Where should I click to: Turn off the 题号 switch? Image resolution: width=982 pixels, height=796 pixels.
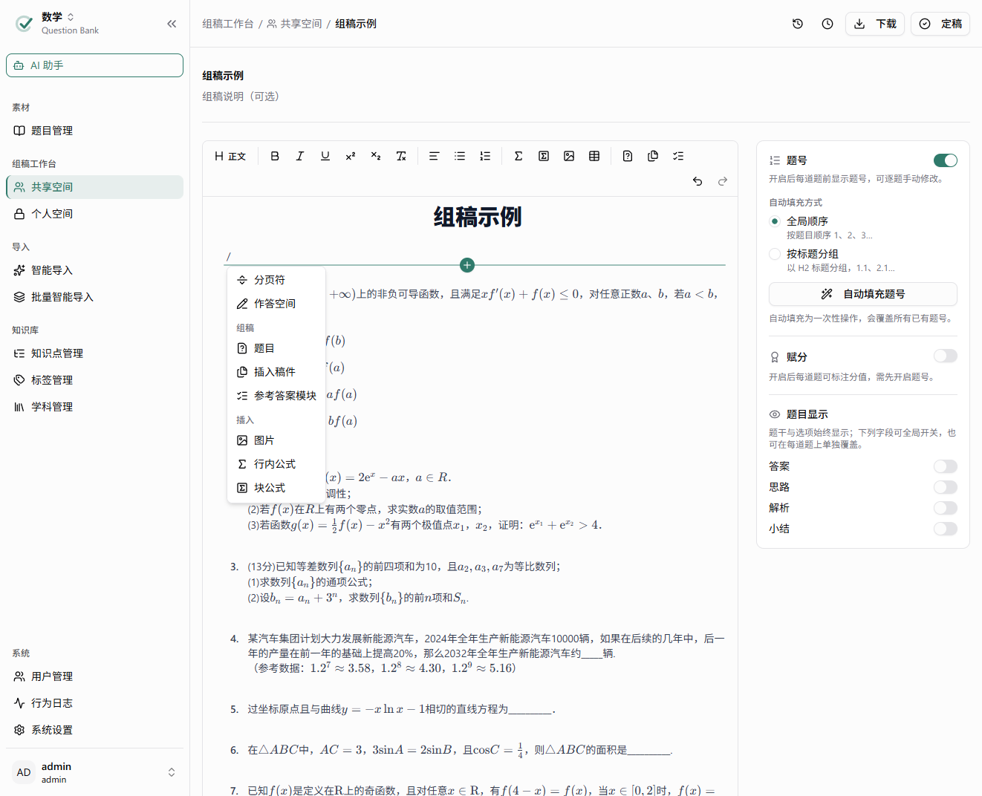pos(946,160)
